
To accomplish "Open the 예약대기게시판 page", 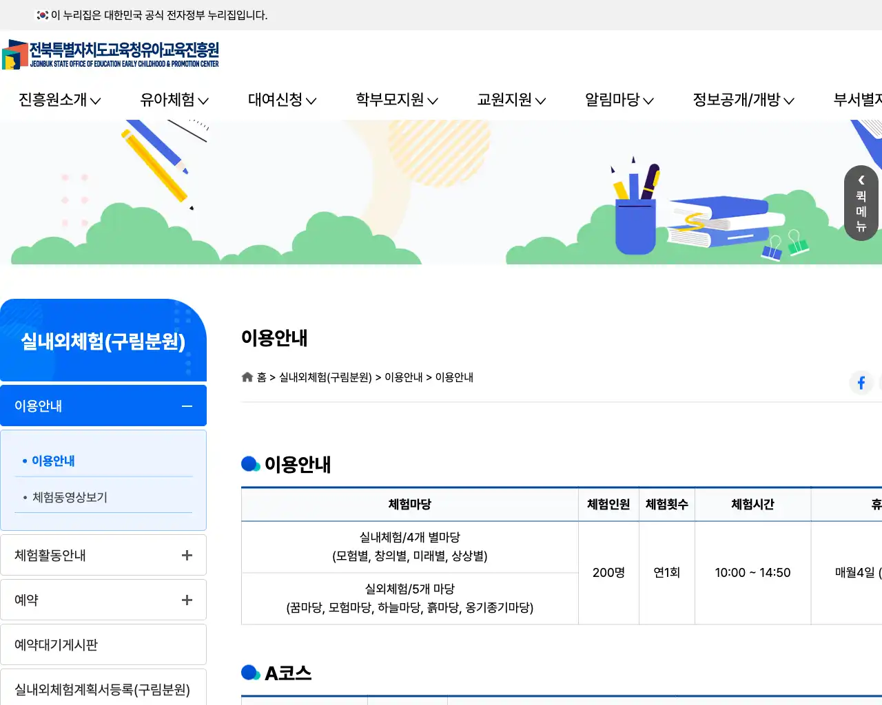I will [54, 644].
